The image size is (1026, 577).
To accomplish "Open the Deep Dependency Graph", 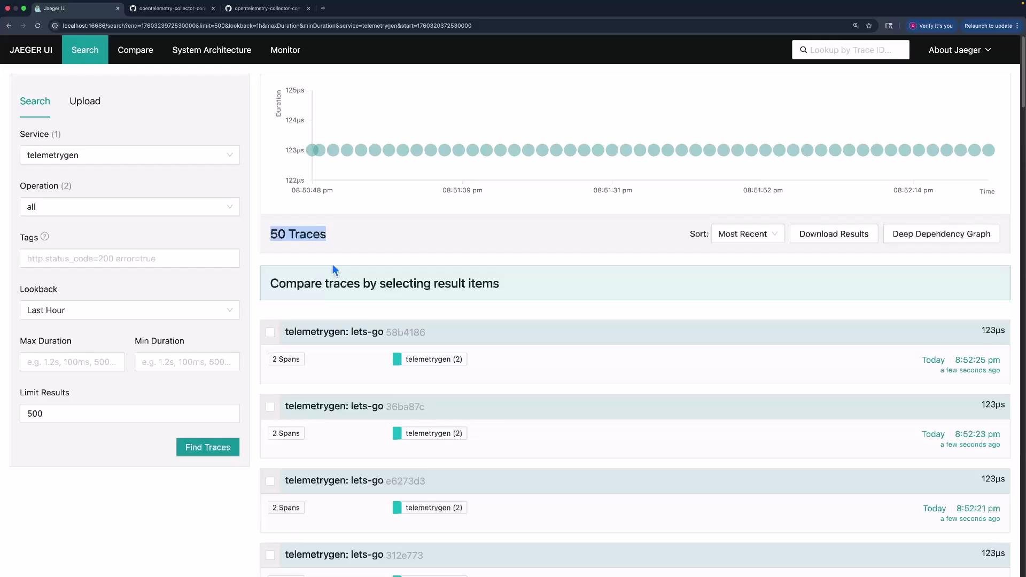I will point(942,234).
